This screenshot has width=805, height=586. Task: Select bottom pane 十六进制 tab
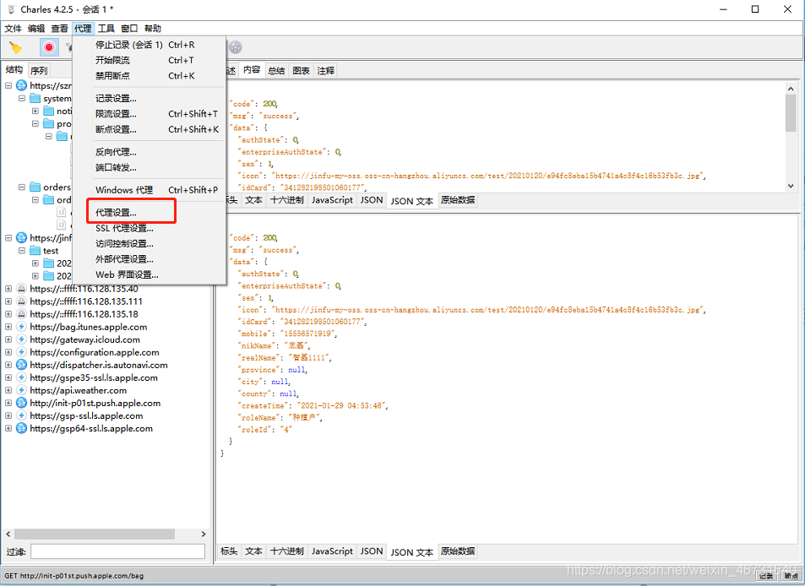point(287,551)
